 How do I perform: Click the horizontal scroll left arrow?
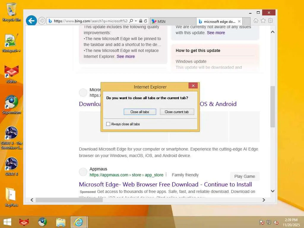click(32, 200)
